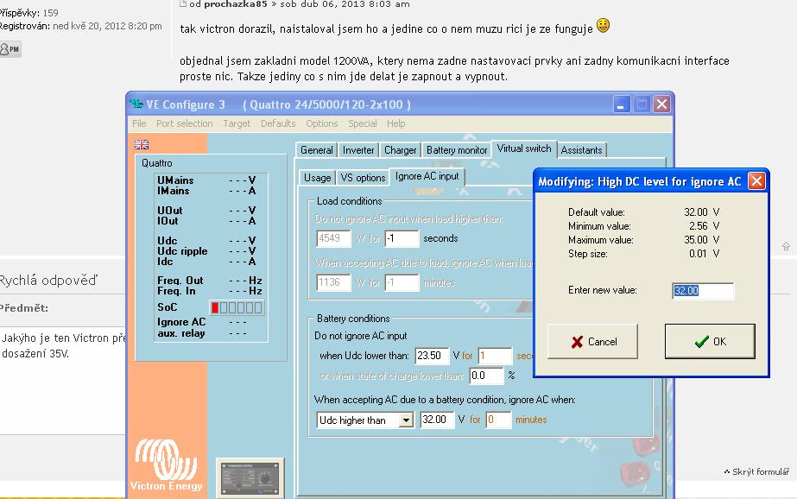Open the Defaults menu
This screenshot has height=499, width=797.
278,123
